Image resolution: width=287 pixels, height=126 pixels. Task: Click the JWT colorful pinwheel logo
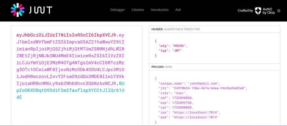pyautogui.click(x=18, y=10)
